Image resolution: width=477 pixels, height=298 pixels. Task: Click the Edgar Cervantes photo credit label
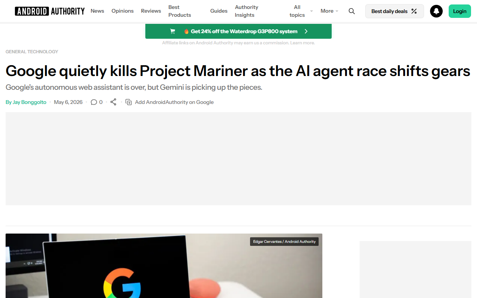point(284,242)
